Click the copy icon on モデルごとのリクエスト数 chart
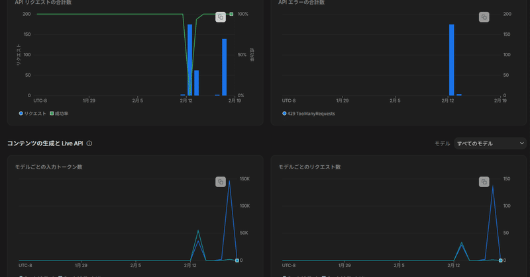The width and height of the screenshot is (530, 277). coord(484,182)
